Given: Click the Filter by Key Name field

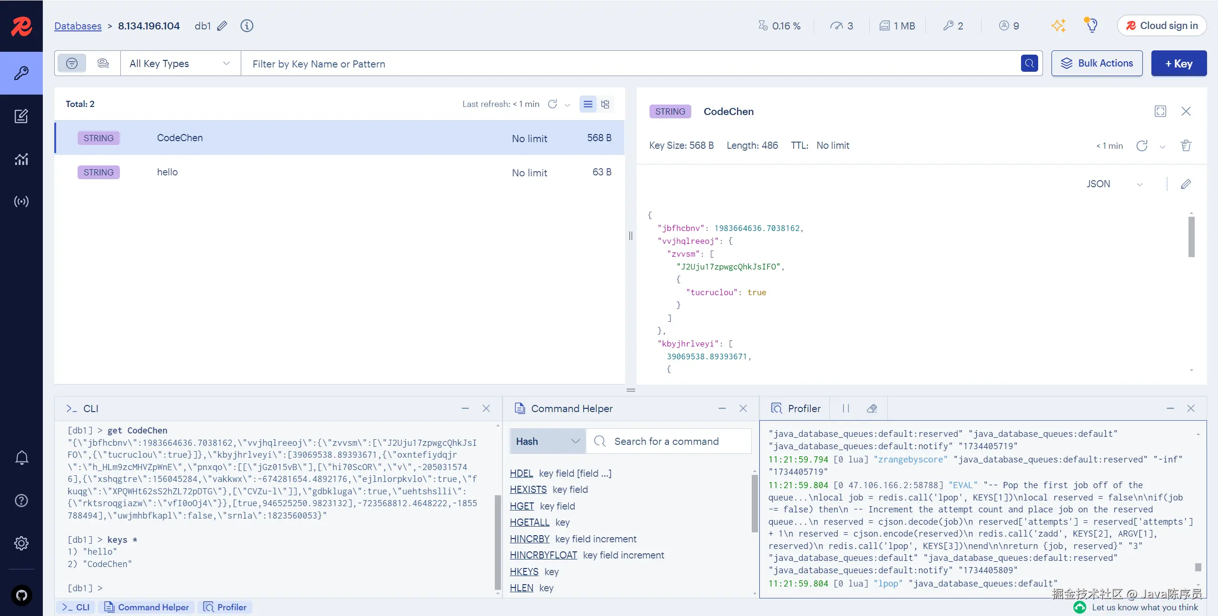Looking at the screenshot, I should coord(628,63).
